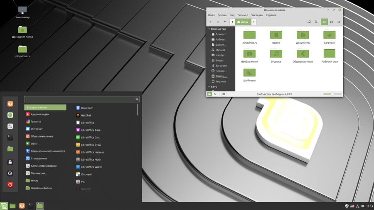Viewport: 374px width, 210px height.
Task: Click the search magnifier in file manager toolbar
Action: [x=316, y=22]
